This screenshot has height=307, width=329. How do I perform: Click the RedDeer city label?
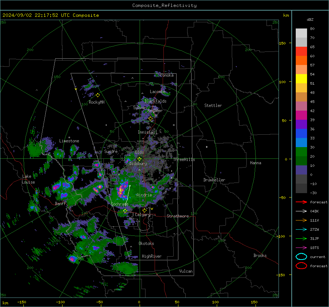(155, 111)
